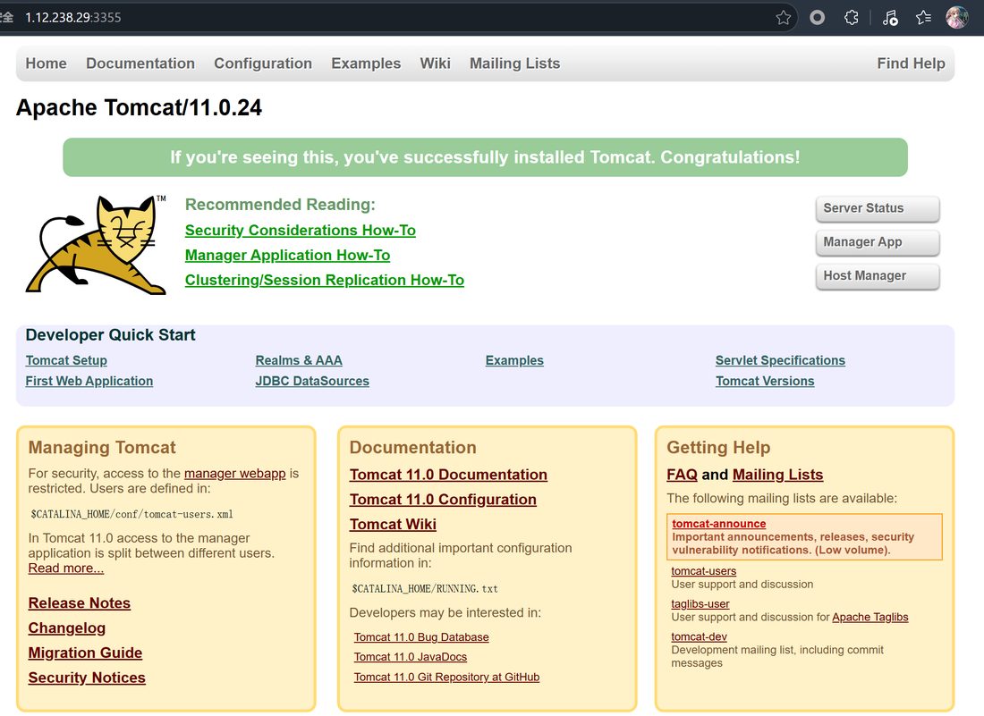This screenshot has height=716, width=984.
Task: Click the Server Status button
Action: point(878,209)
